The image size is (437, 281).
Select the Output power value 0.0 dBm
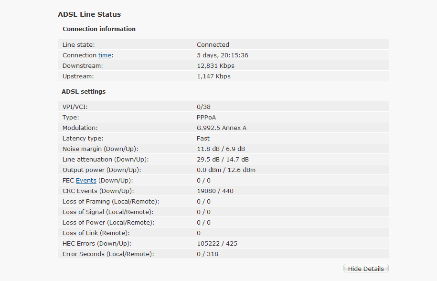pyautogui.click(x=209, y=170)
